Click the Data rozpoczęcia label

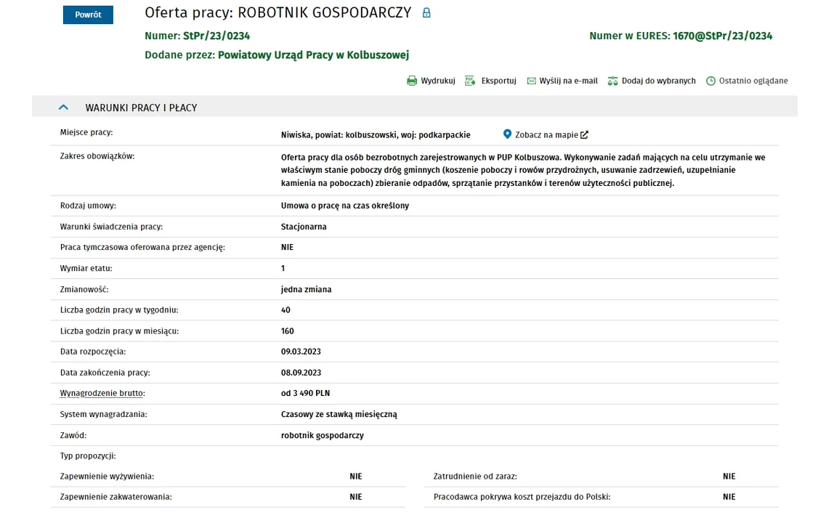[x=92, y=352]
